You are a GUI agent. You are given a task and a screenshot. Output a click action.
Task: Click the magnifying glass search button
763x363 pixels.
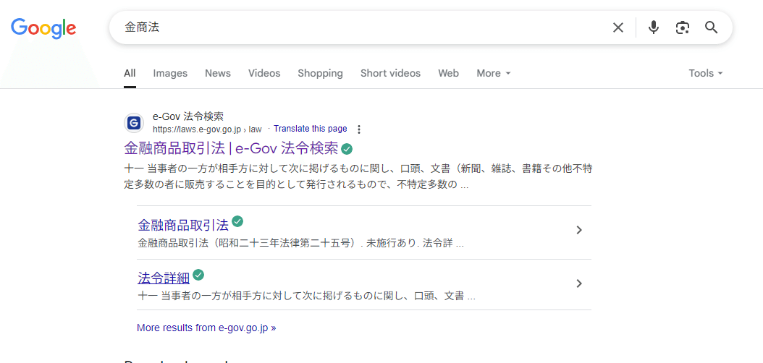[712, 27]
